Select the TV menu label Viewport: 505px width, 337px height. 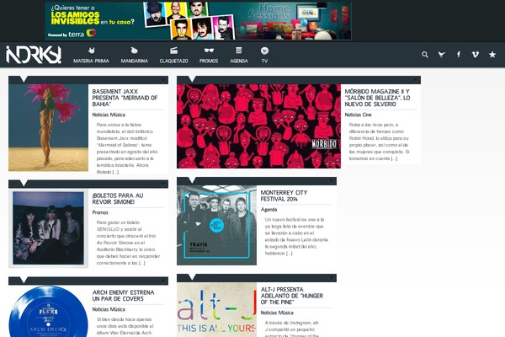coord(264,61)
